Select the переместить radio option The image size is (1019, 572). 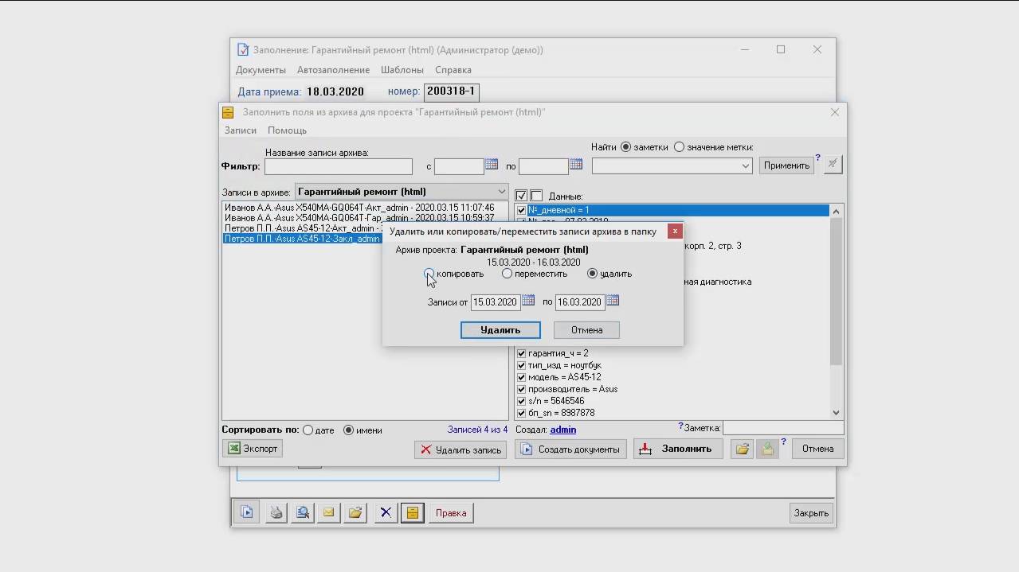507,274
